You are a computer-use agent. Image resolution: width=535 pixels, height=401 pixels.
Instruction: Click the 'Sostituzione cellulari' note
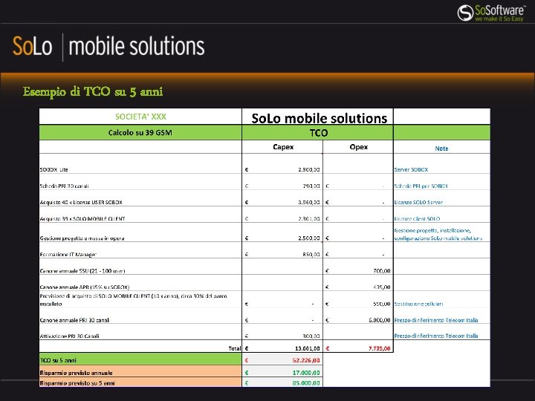(418, 304)
